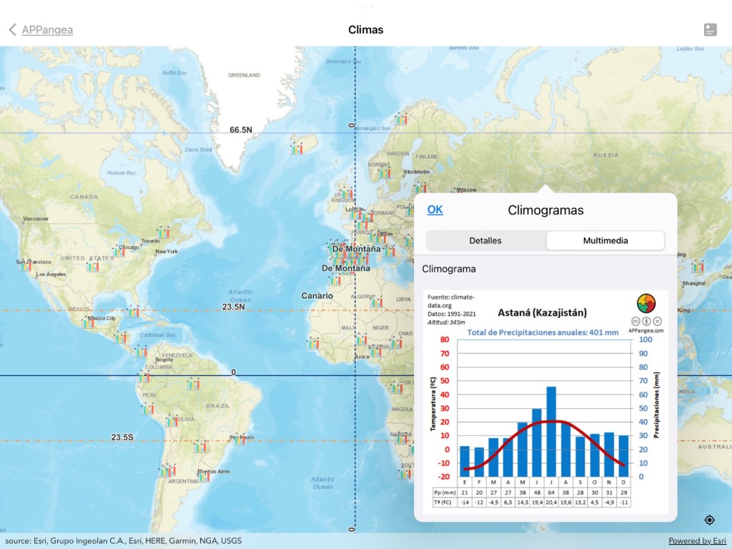Open the Astaná climograph chart image
Image resolution: width=732 pixels, height=549 pixels.
(545, 401)
